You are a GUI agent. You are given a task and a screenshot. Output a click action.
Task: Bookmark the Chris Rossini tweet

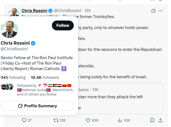(152, 120)
